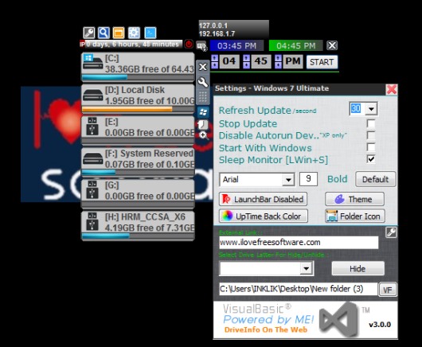422x347 pixels.
Task: Click the uptime text 0 days, 6 hours
Action: point(133,44)
